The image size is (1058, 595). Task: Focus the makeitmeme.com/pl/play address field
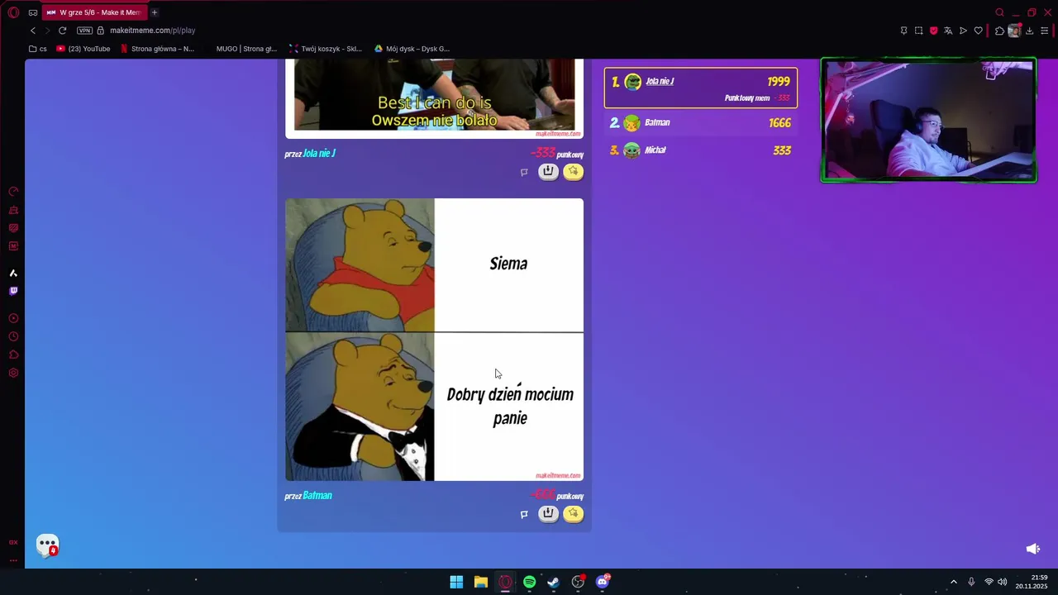click(152, 31)
